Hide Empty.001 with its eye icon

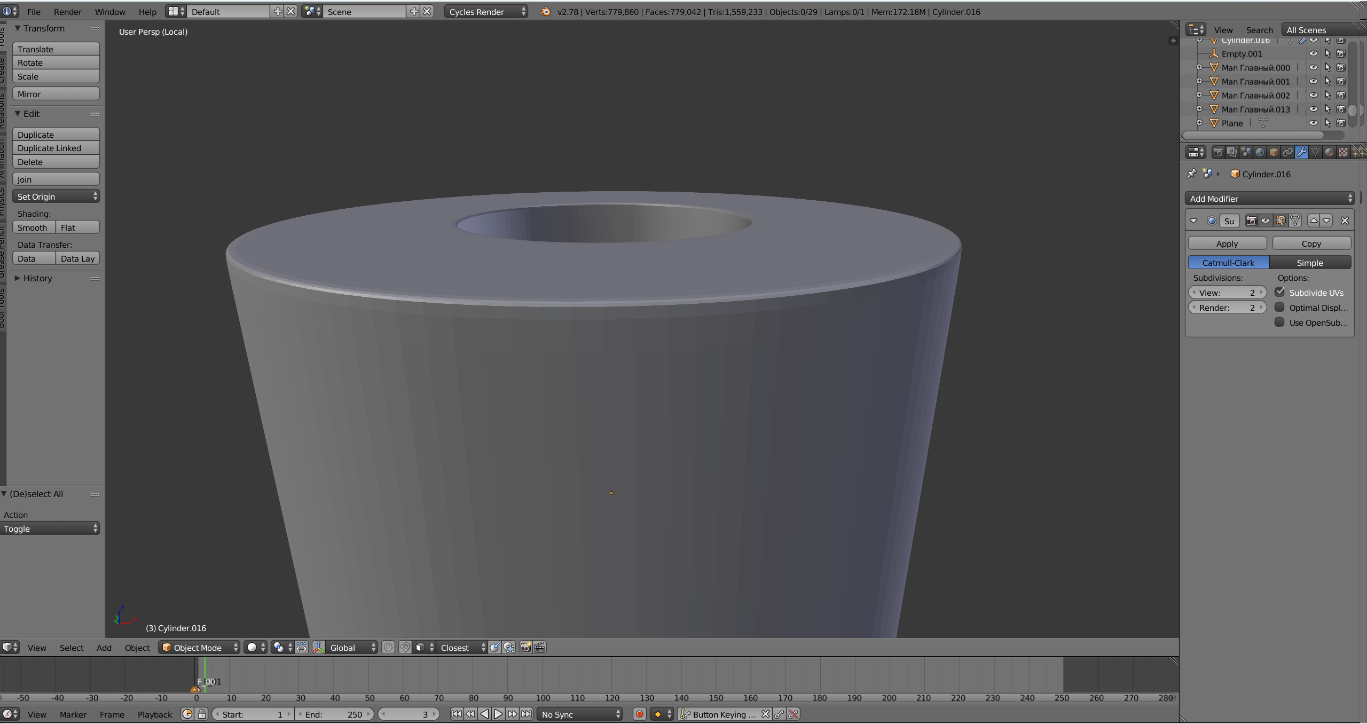tap(1313, 54)
